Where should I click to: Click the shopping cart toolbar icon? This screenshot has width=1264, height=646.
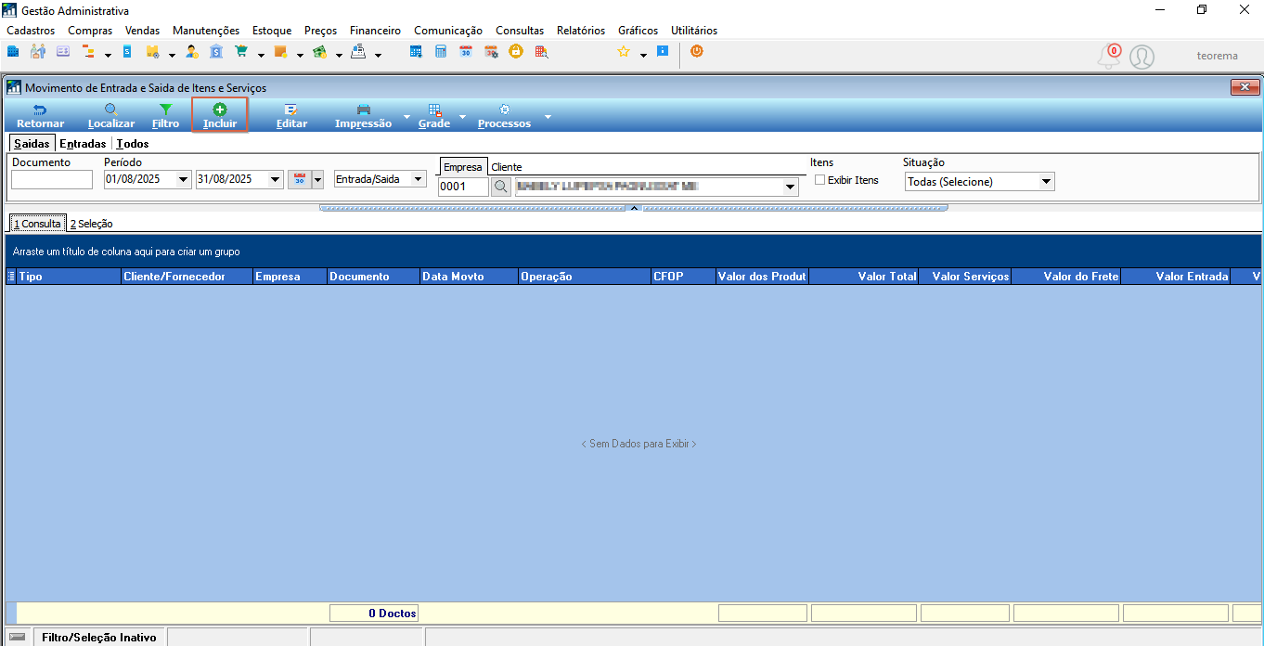coord(241,52)
